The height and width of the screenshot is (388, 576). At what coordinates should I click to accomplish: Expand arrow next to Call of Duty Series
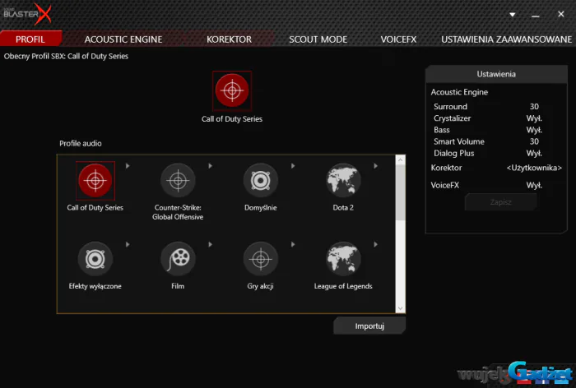coord(128,166)
